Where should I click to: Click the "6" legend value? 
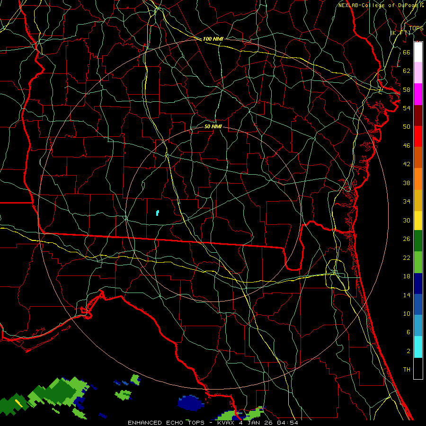pos(408,332)
